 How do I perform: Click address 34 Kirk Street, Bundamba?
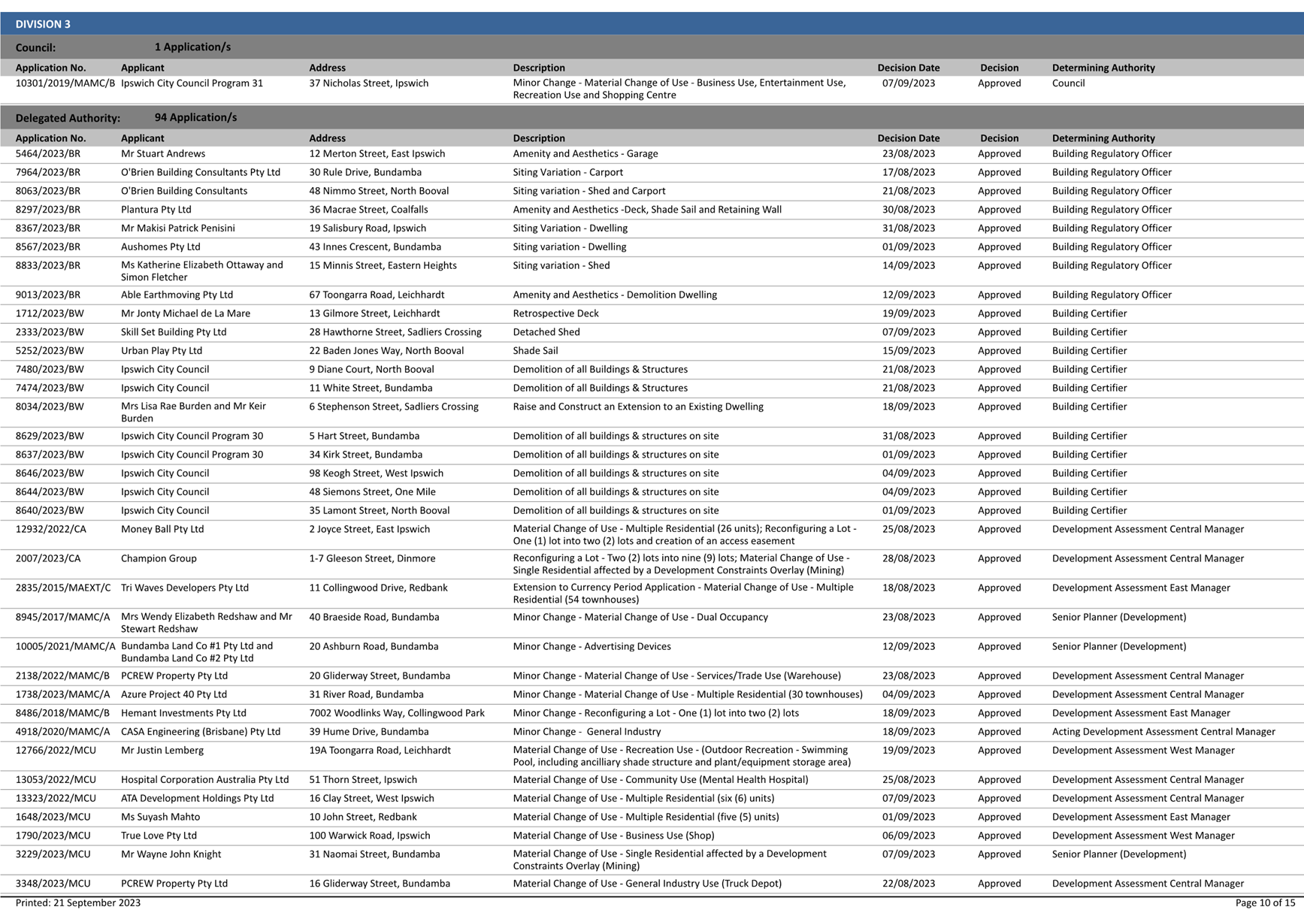[x=366, y=455]
